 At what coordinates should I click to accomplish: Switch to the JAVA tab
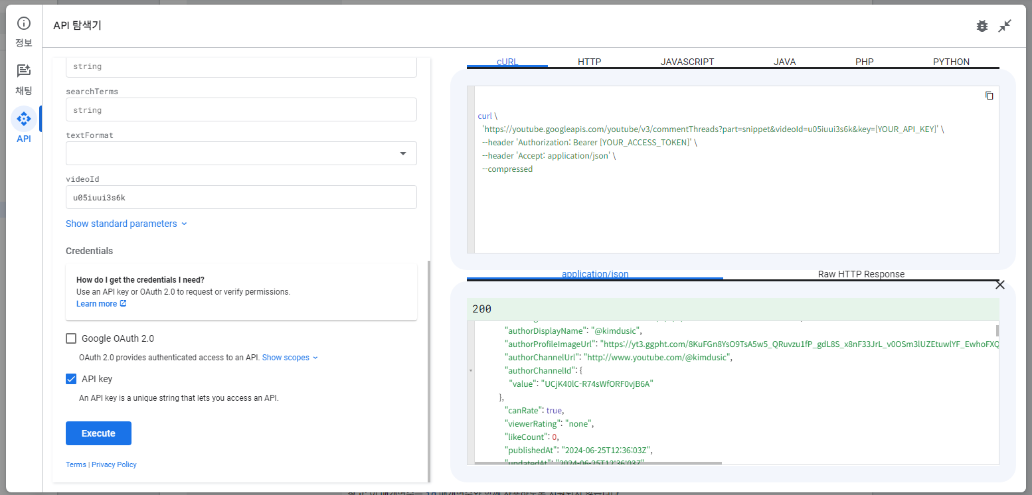click(784, 62)
